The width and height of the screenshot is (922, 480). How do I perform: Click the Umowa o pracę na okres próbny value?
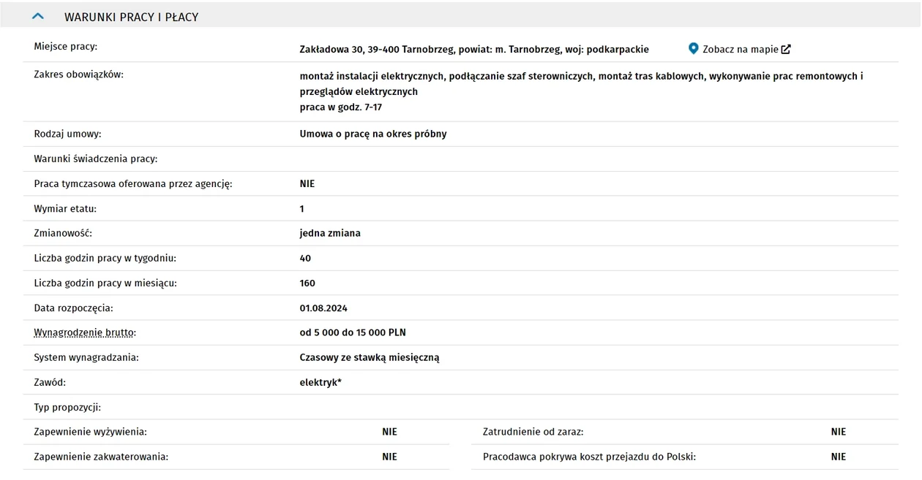373,134
